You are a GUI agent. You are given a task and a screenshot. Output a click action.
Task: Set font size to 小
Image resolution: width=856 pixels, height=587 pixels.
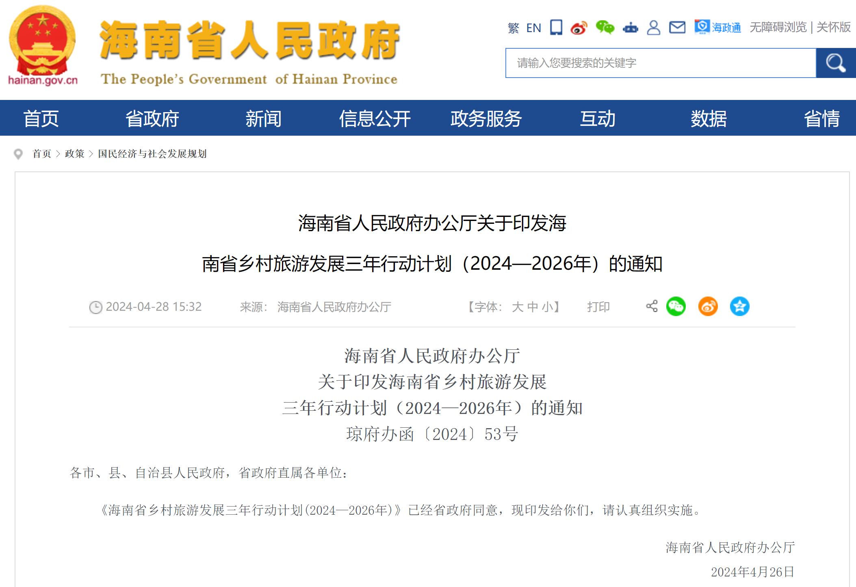point(547,307)
